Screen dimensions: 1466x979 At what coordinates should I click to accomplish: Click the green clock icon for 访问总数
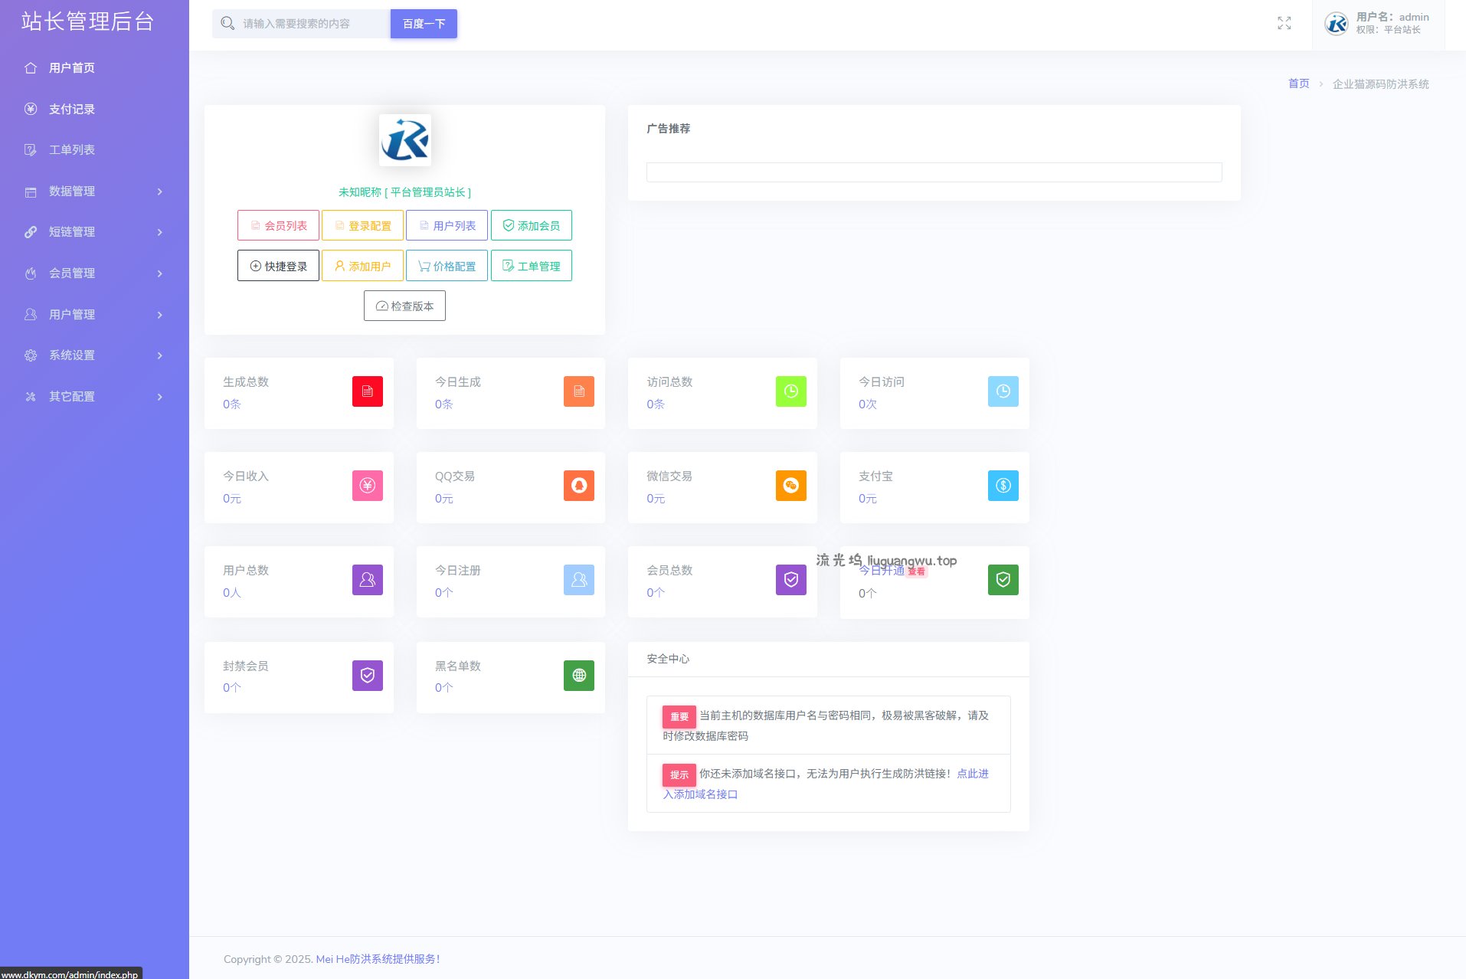[x=790, y=391]
